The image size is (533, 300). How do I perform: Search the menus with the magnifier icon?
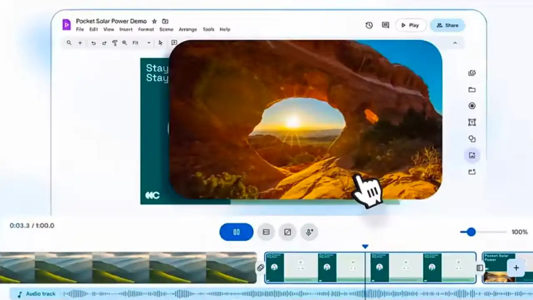coord(69,43)
